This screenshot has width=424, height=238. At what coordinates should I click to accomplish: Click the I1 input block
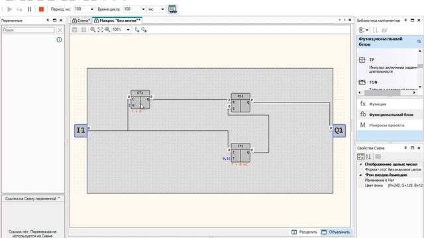tap(81, 131)
